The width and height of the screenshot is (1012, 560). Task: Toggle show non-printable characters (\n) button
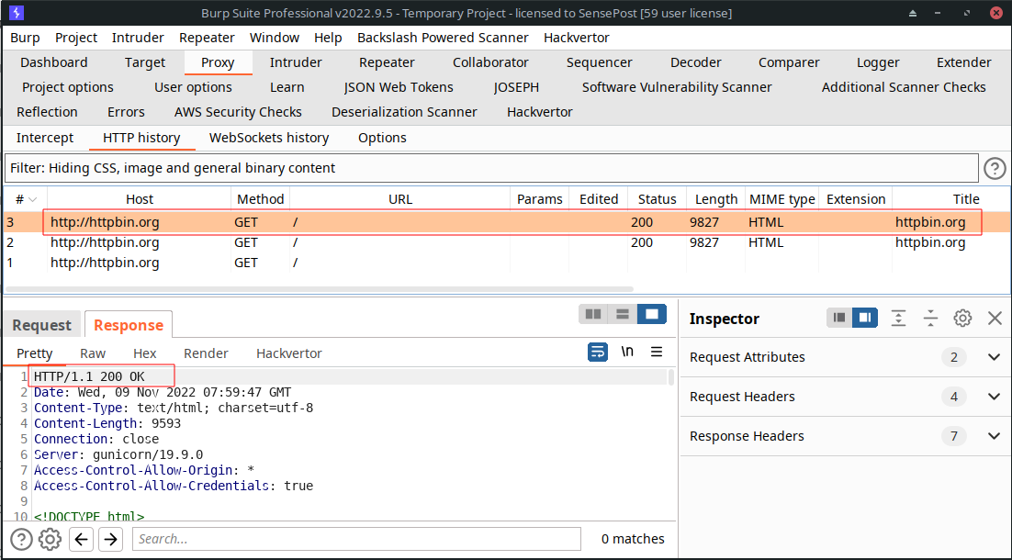(627, 352)
